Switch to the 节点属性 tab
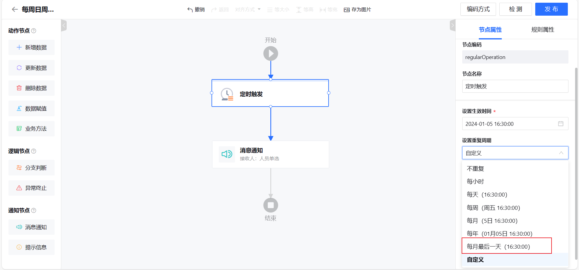The image size is (579, 270). (490, 30)
